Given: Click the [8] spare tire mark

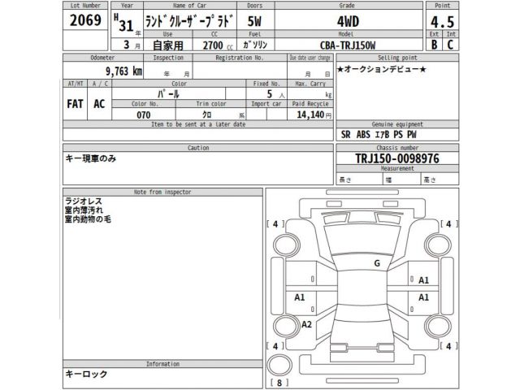Looking at the screenshot, I should [x=279, y=383].
